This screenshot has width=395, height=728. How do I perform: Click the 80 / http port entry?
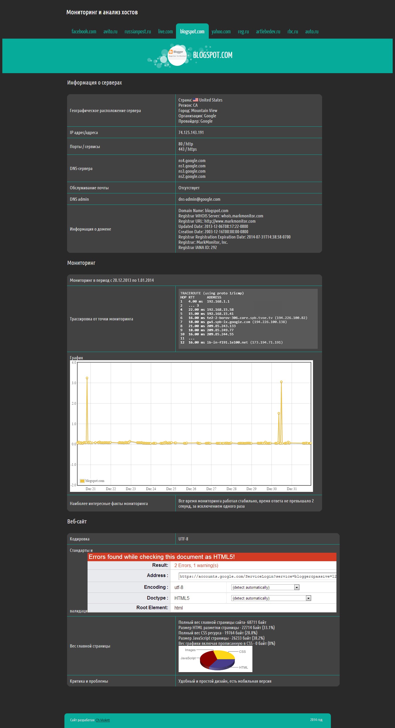point(186,144)
